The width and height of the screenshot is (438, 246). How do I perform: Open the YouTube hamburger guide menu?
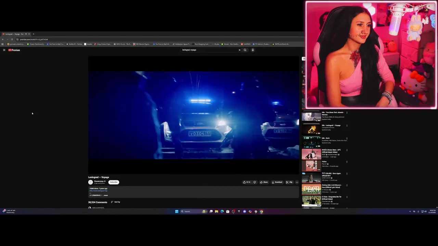(x=4, y=50)
